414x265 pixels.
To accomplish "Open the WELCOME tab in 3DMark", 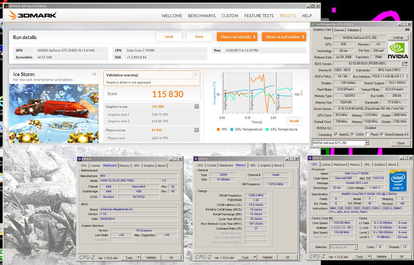I will point(172,16).
